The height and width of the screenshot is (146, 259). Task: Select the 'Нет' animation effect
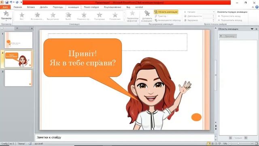[x=21, y=16]
